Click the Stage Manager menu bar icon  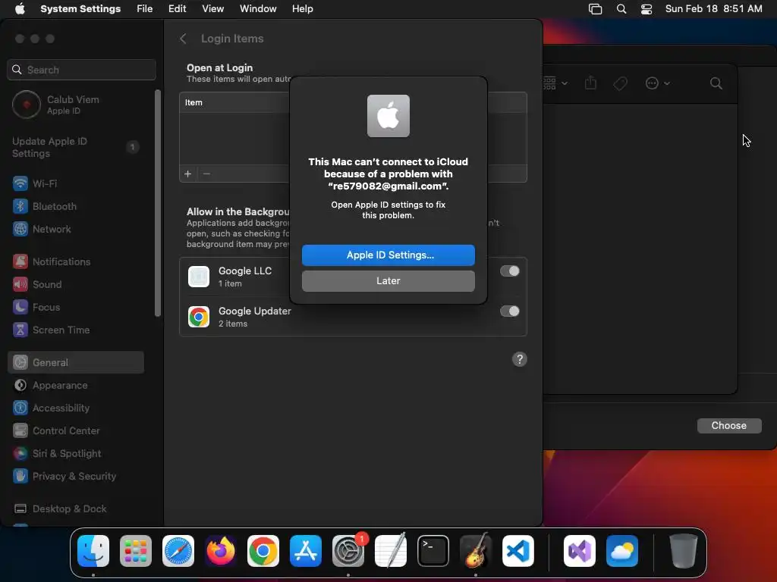tap(595, 9)
